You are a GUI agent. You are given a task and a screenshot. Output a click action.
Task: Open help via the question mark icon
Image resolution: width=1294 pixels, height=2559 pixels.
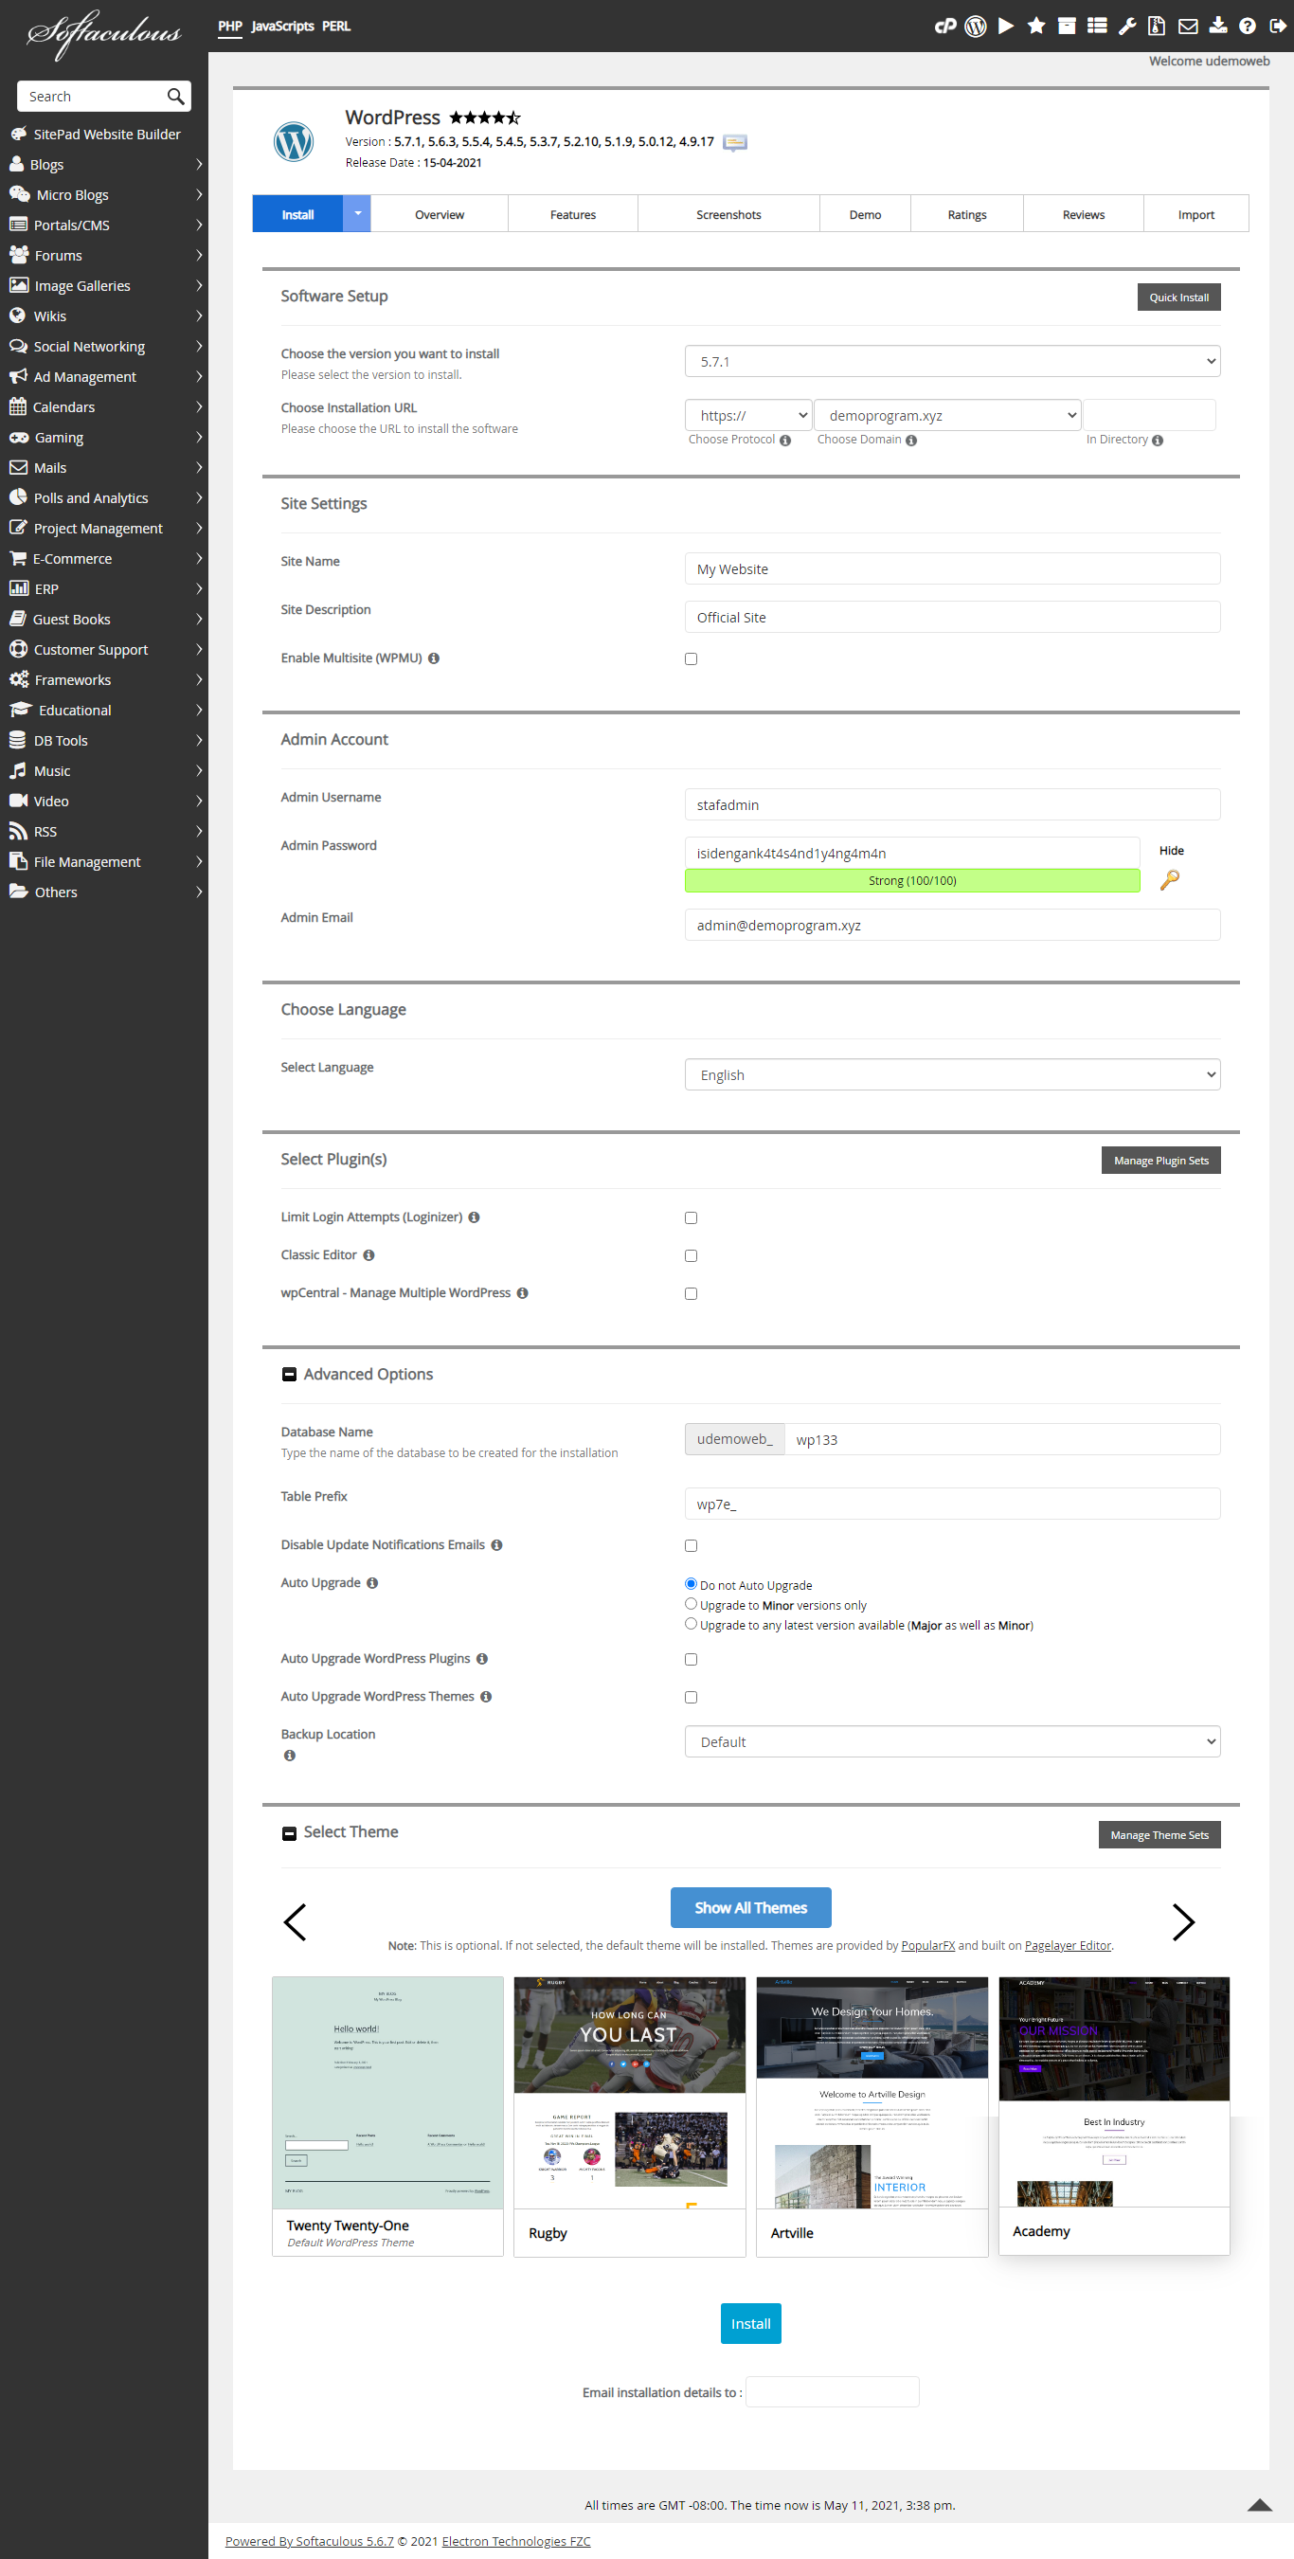tap(1248, 26)
